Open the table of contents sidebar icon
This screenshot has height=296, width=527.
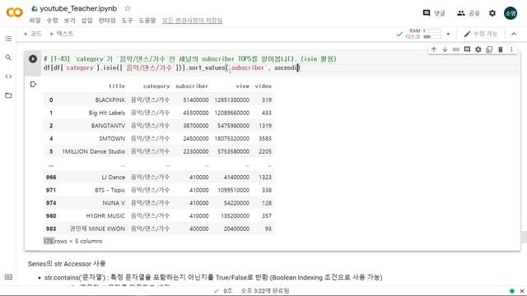pos(8,39)
